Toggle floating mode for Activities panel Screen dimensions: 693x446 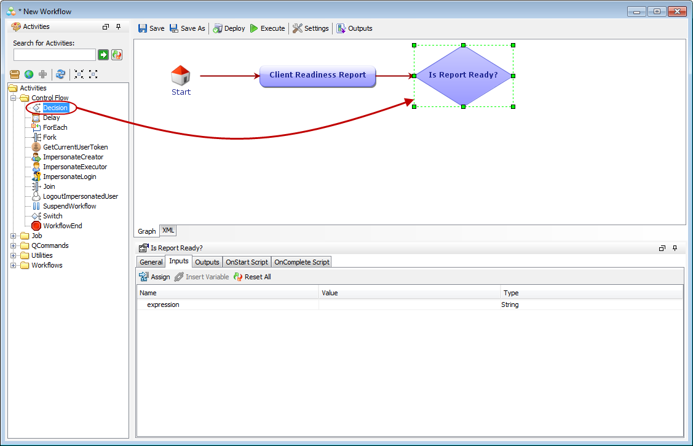coord(106,27)
